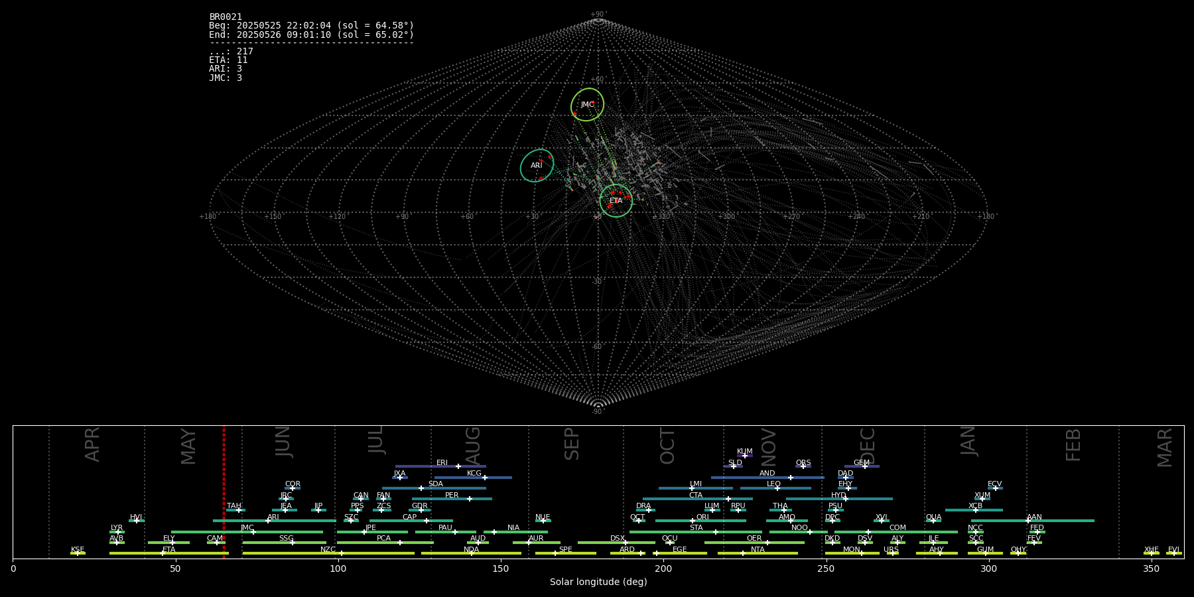The width and height of the screenshot is (1194, 597).
Task: Click the 'ETA: 11' count line
Action: coord(228,60)
